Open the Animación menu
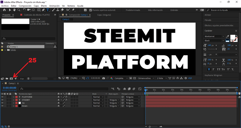Viewport: 241px width, 128px height. coord(54,6)
